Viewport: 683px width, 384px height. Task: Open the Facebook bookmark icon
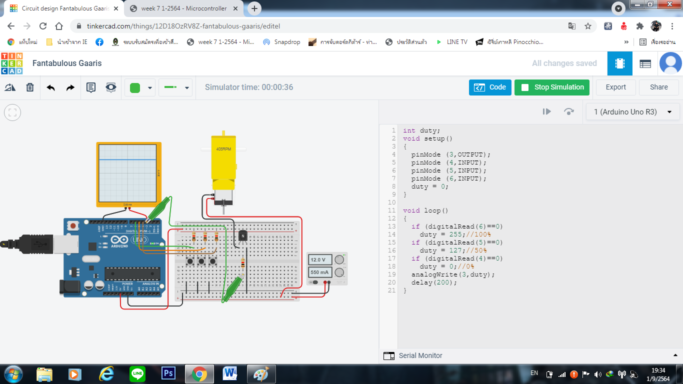click(x=99, y=42)
